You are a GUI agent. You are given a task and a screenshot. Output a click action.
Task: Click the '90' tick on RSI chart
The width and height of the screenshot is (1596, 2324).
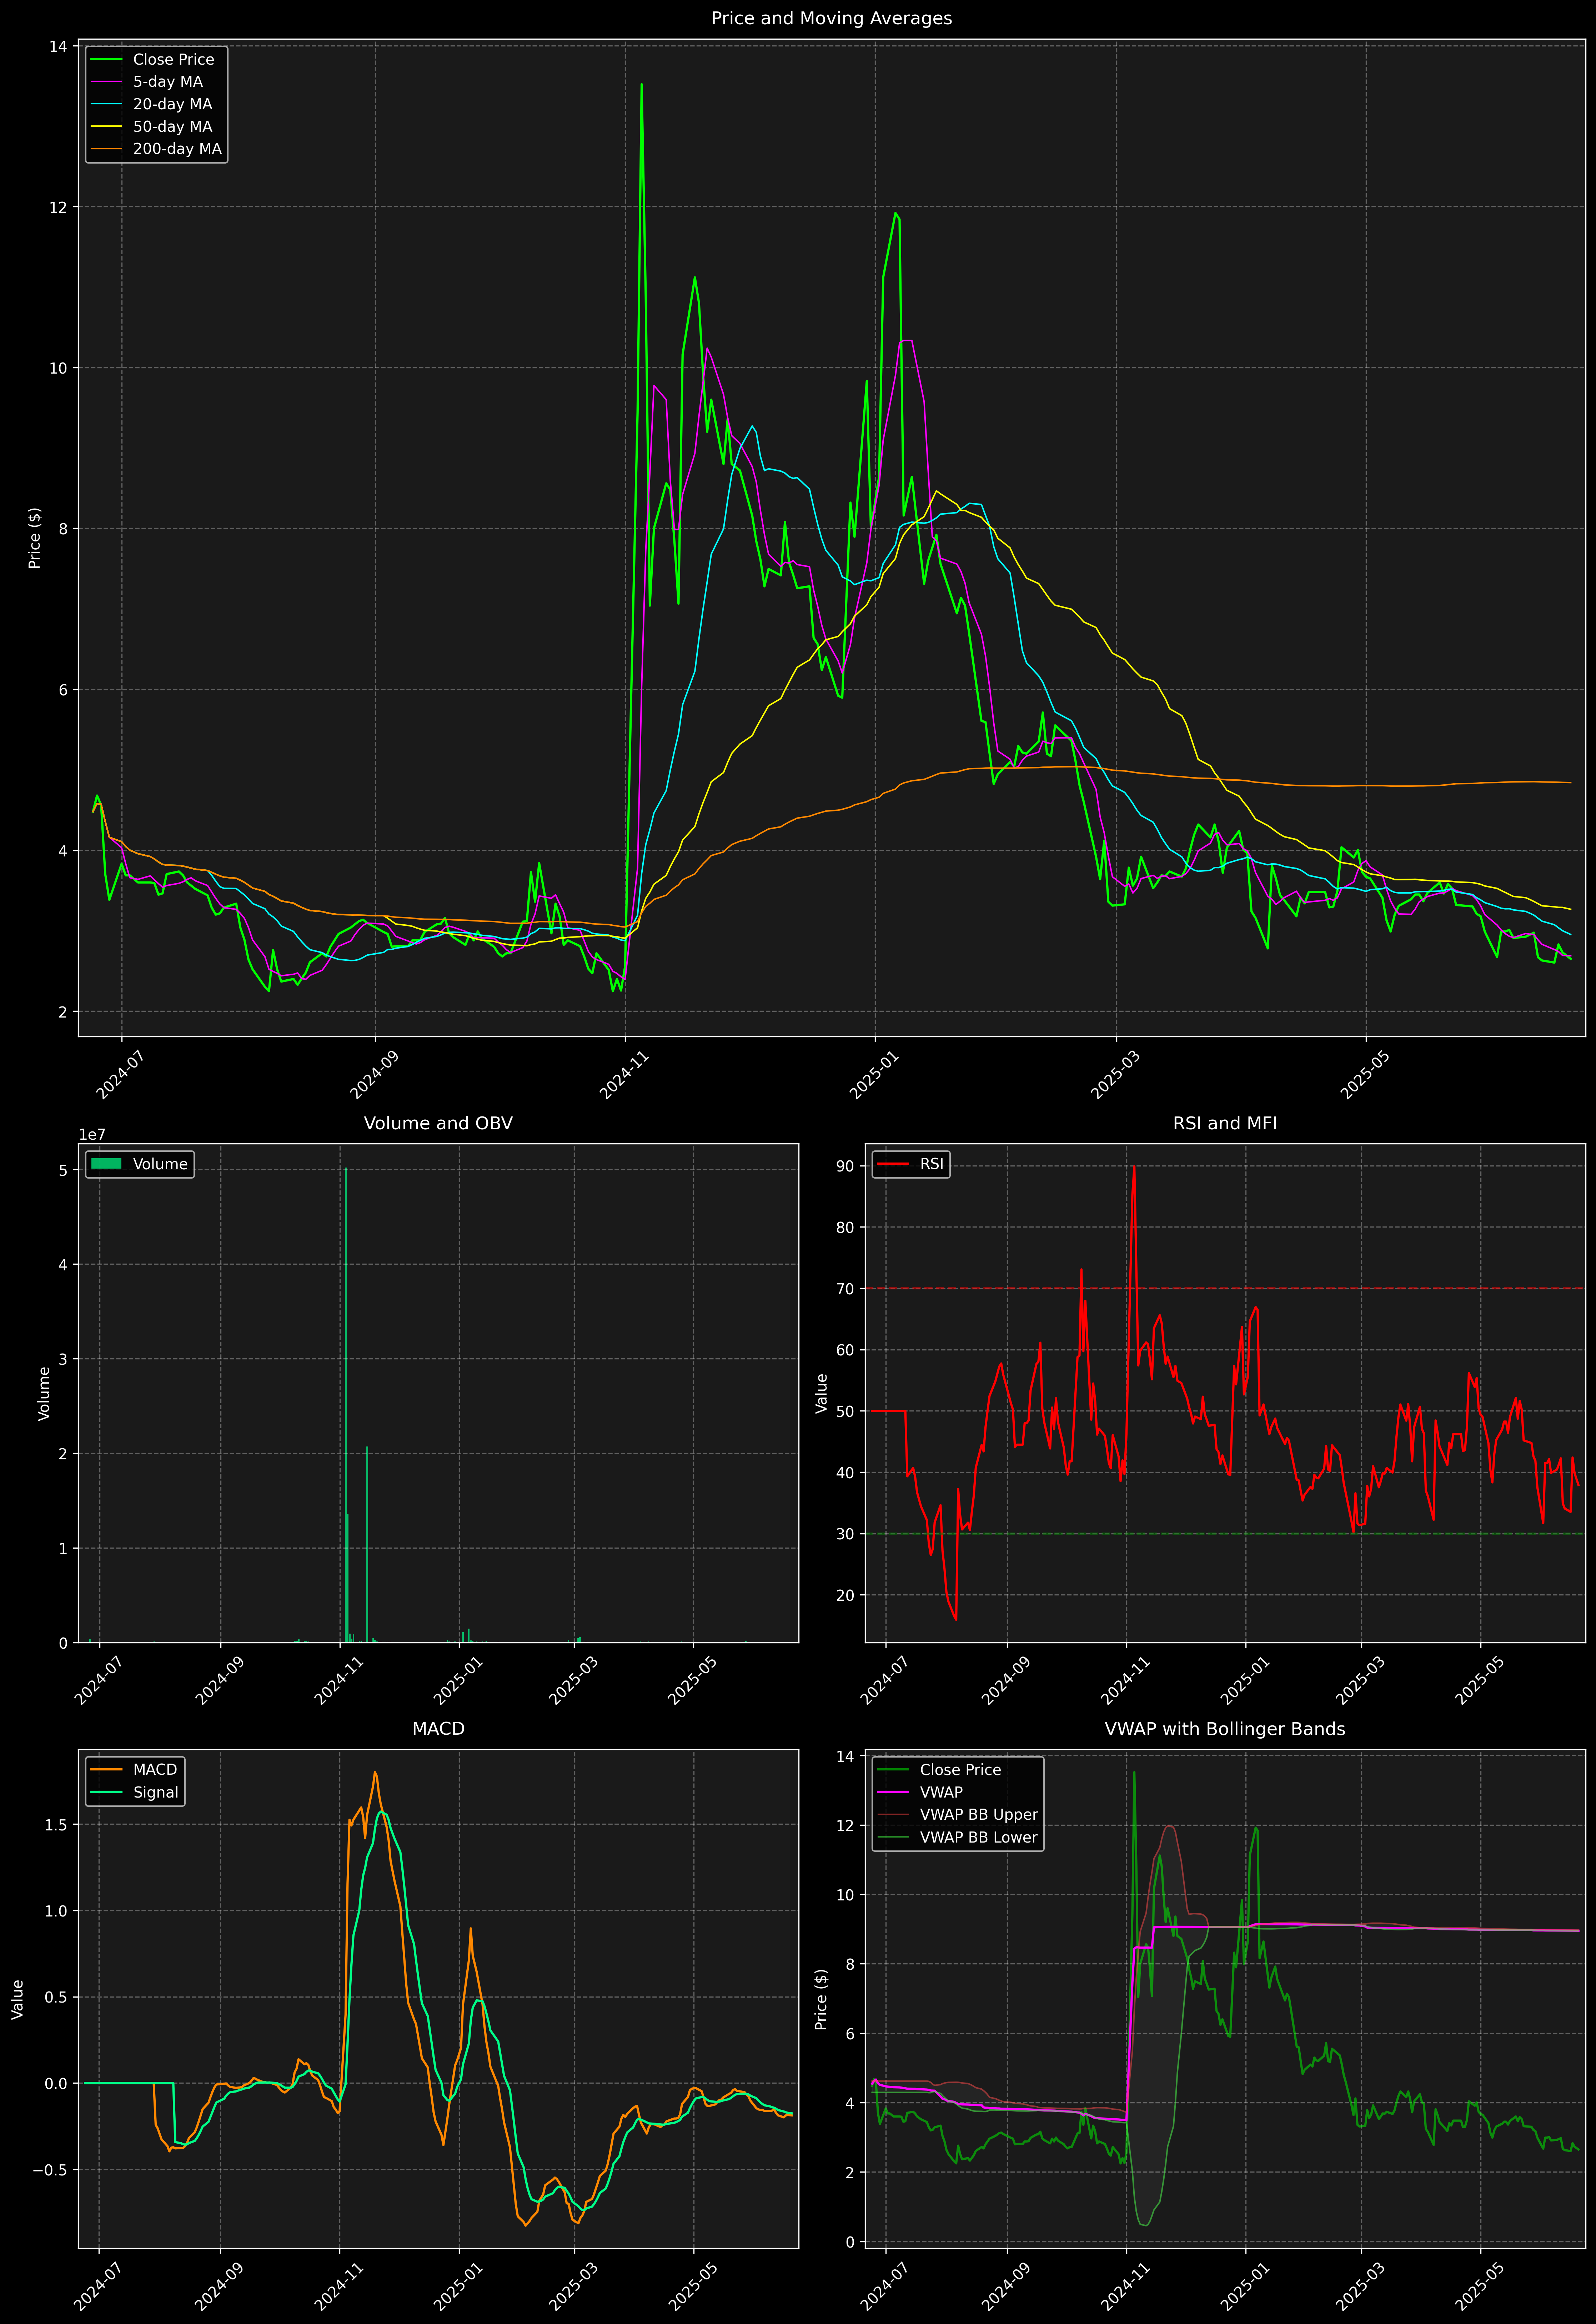[x=845, y=1166]
